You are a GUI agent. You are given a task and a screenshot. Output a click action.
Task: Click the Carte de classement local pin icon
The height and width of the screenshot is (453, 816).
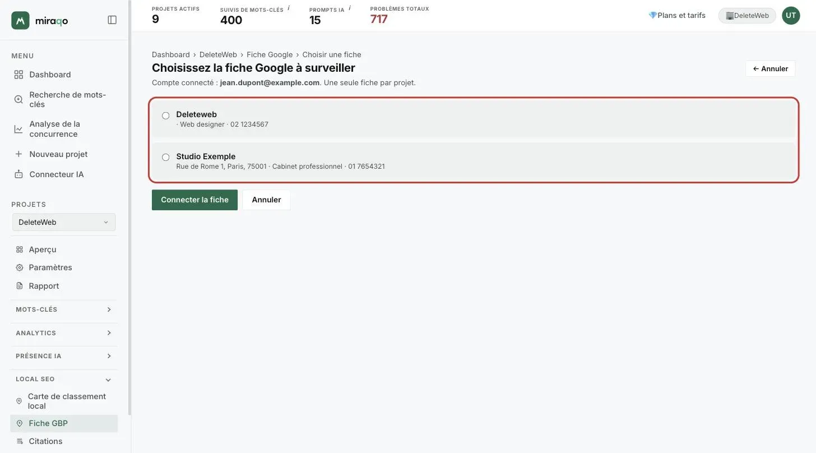[19, 401]
